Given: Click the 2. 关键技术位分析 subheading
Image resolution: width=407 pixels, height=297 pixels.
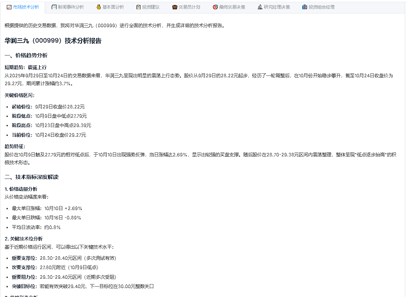Looking at the screenshot, I should (x=24, y=239).
